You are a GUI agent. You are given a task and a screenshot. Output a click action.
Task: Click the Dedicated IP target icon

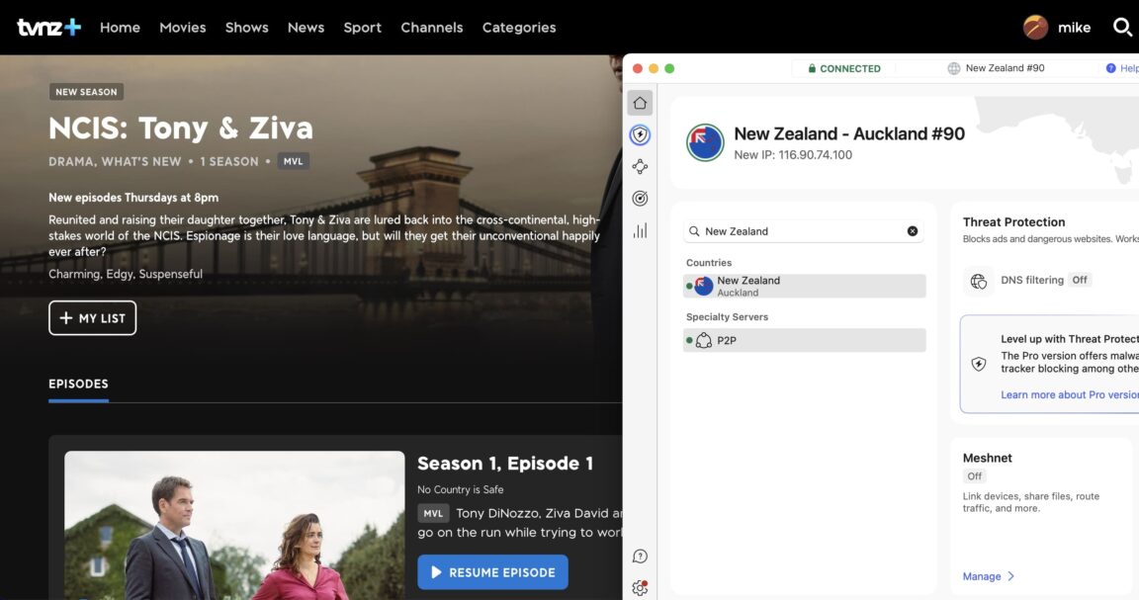point(640,198)
